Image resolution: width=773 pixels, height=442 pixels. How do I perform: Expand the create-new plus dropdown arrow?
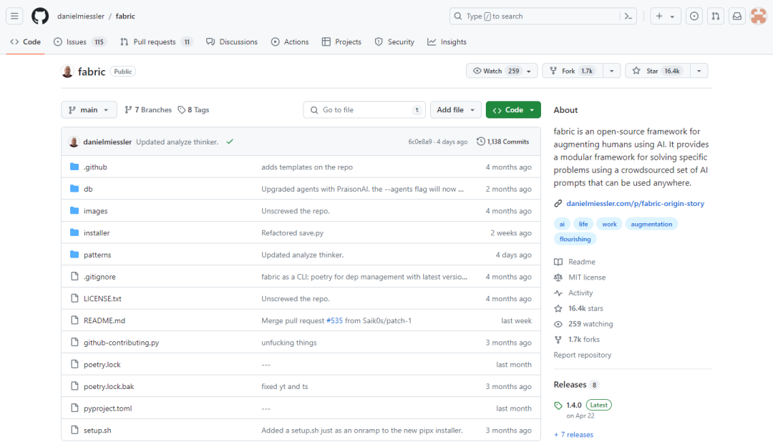(672, 16)
